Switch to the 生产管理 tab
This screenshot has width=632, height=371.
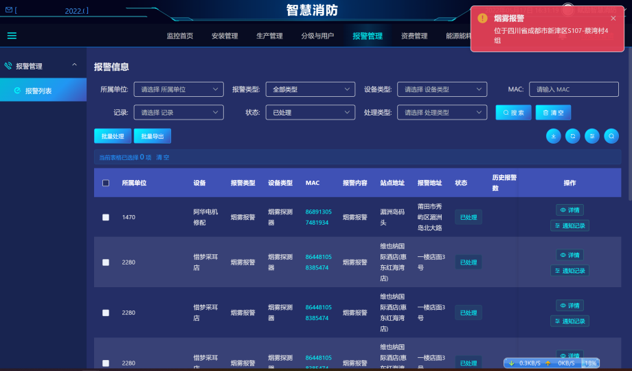click(269, 36)
